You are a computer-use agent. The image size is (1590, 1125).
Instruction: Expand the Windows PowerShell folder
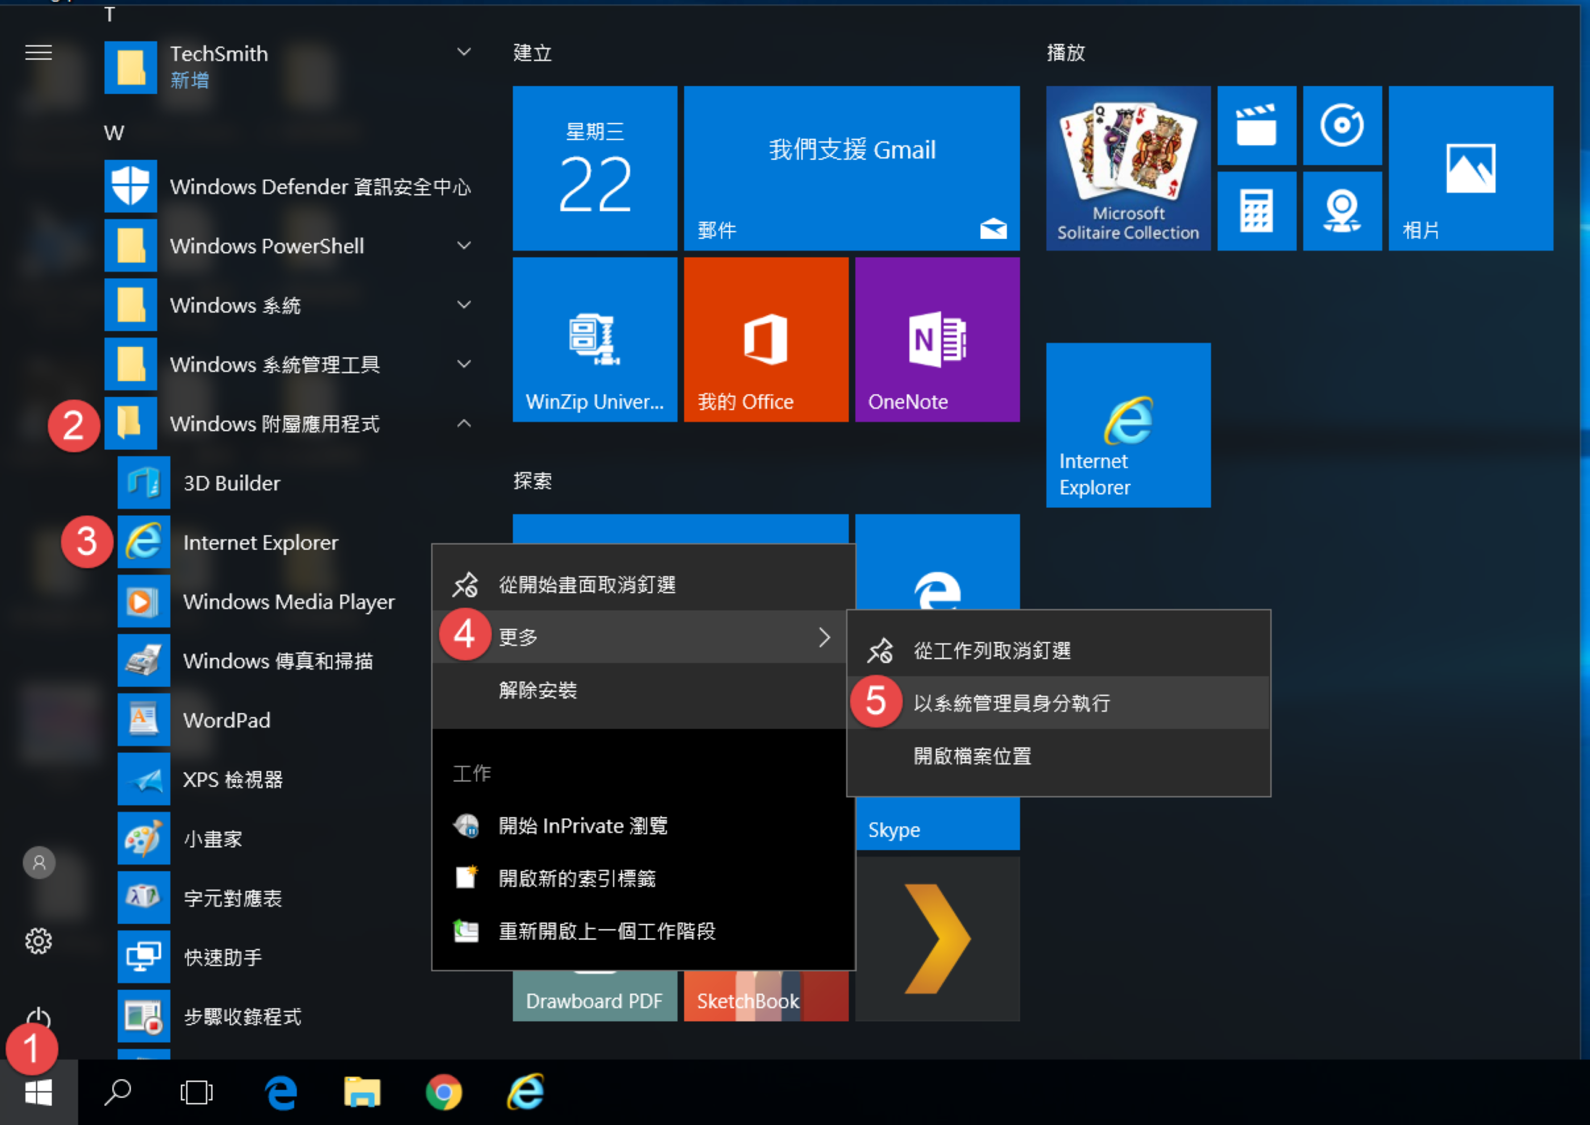tap(291, 245)
